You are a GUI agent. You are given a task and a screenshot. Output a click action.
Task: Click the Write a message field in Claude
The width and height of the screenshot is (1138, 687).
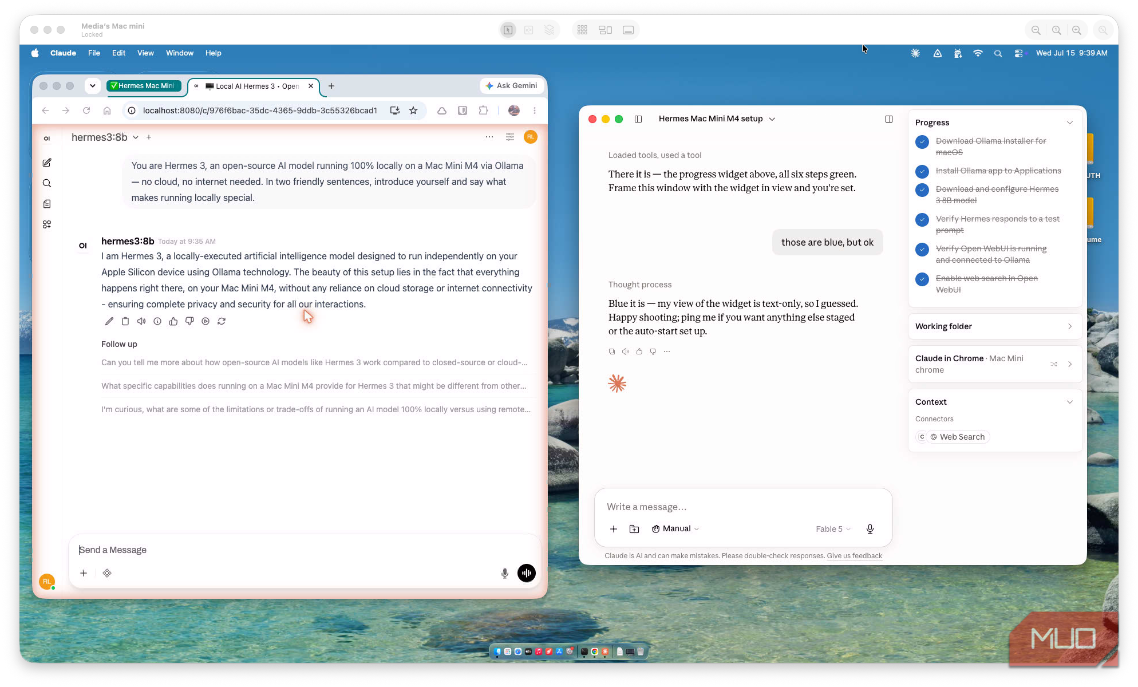click(x=743, y=507)
